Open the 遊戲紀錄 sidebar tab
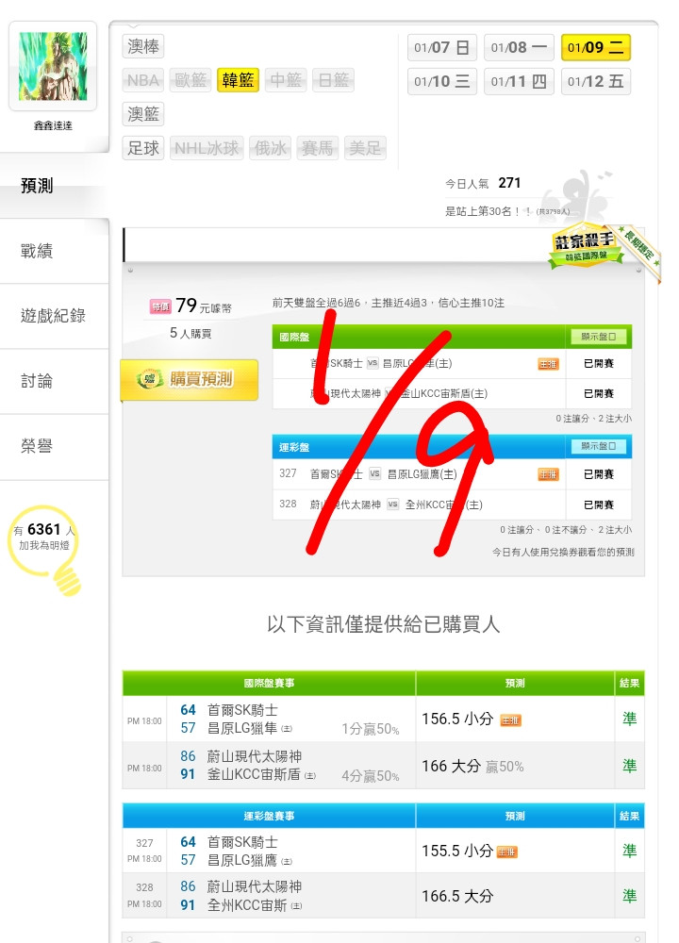 click(53, 315)
